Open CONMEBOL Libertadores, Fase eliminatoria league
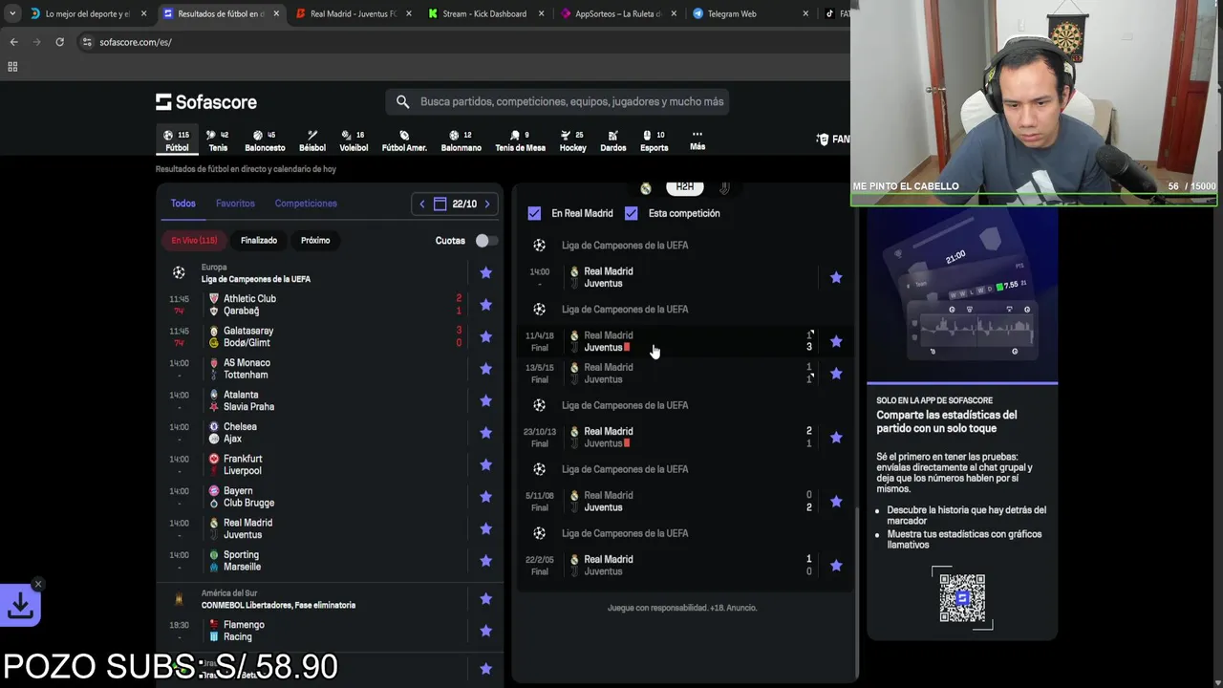Viewport: 1223px width, 688px height. point(278,605)
